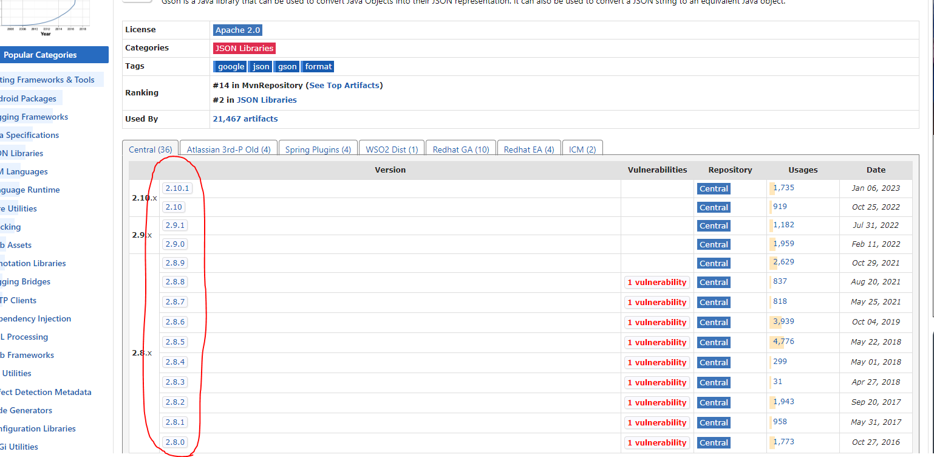
Task: Open version 2.8.0
Action: (175, 442)
